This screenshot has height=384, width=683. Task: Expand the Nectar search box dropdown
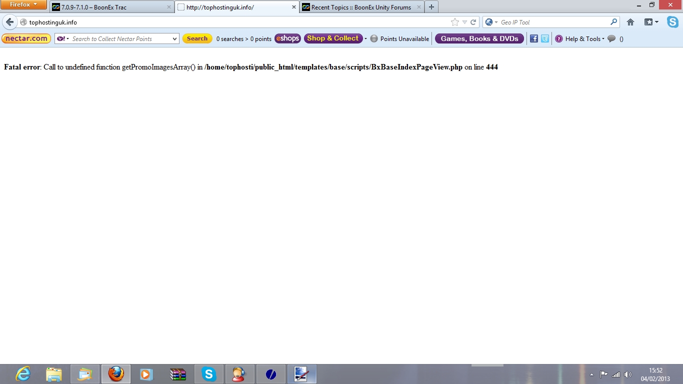tap(174, 39)
